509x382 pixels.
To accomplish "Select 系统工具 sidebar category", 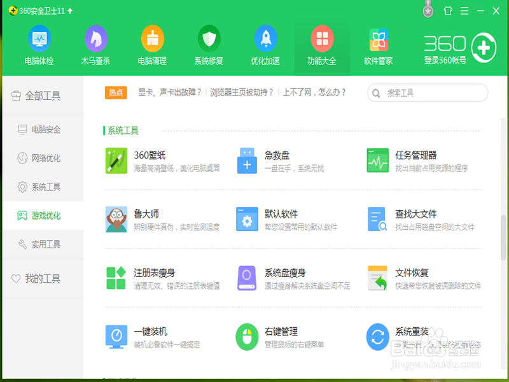I will 43,187.
